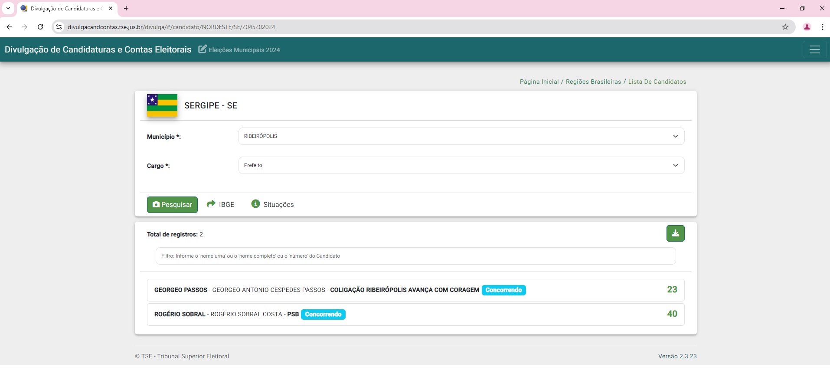This screenshot has height=380, width=830.
Task: Go to Regiões Brasileiras breadcrumb
Action: point(593,82)
